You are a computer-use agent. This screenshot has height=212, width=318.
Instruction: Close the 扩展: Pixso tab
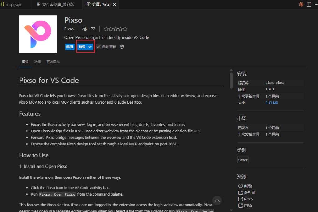tap(114, 4)
